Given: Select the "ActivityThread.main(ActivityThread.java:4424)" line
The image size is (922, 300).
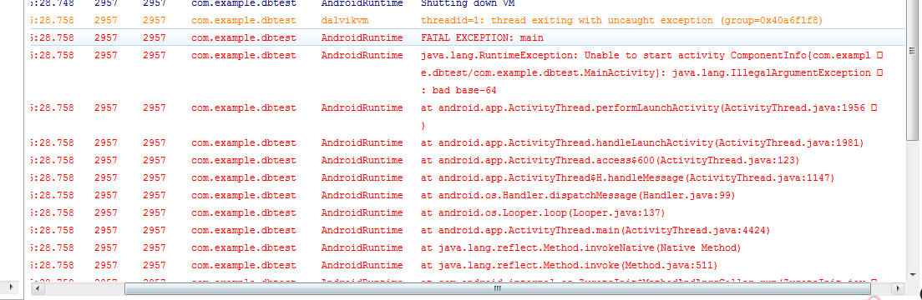Looking at the screenshot, I should click(x=595, y=231).
